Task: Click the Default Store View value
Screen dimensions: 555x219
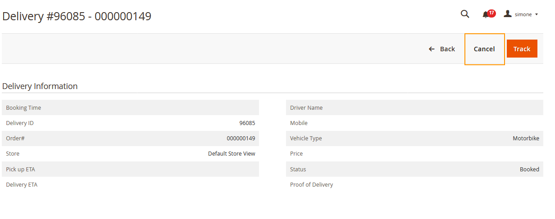Action: click(232, 154)
